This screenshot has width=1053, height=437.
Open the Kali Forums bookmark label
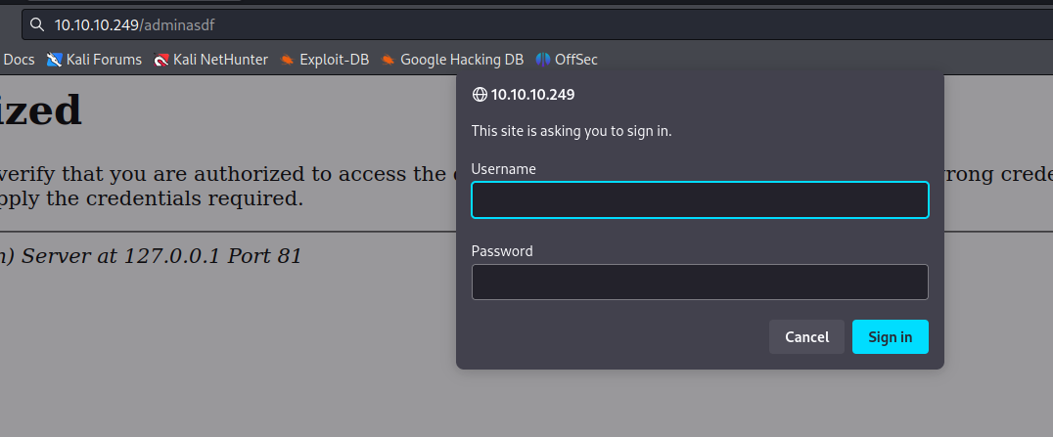(104, 60)
